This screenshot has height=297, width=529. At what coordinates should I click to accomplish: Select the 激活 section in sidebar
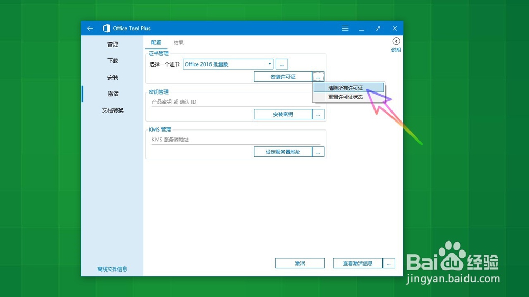[x=113, y=94]
